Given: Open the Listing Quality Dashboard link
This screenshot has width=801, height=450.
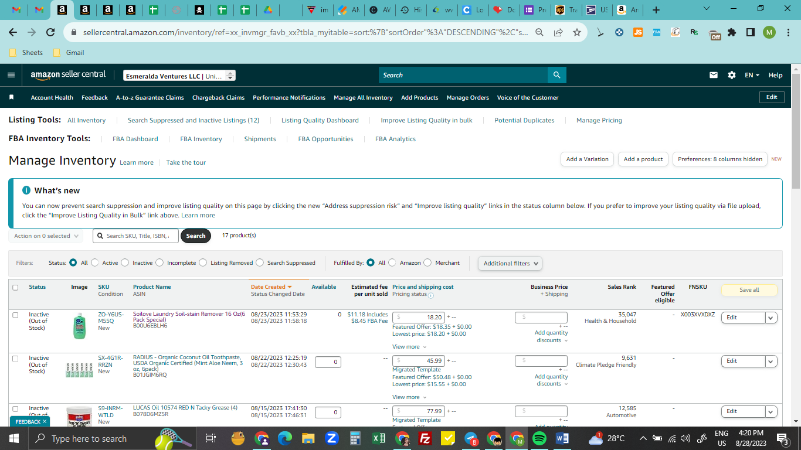Looking at the screenshot, I should 320,120.
